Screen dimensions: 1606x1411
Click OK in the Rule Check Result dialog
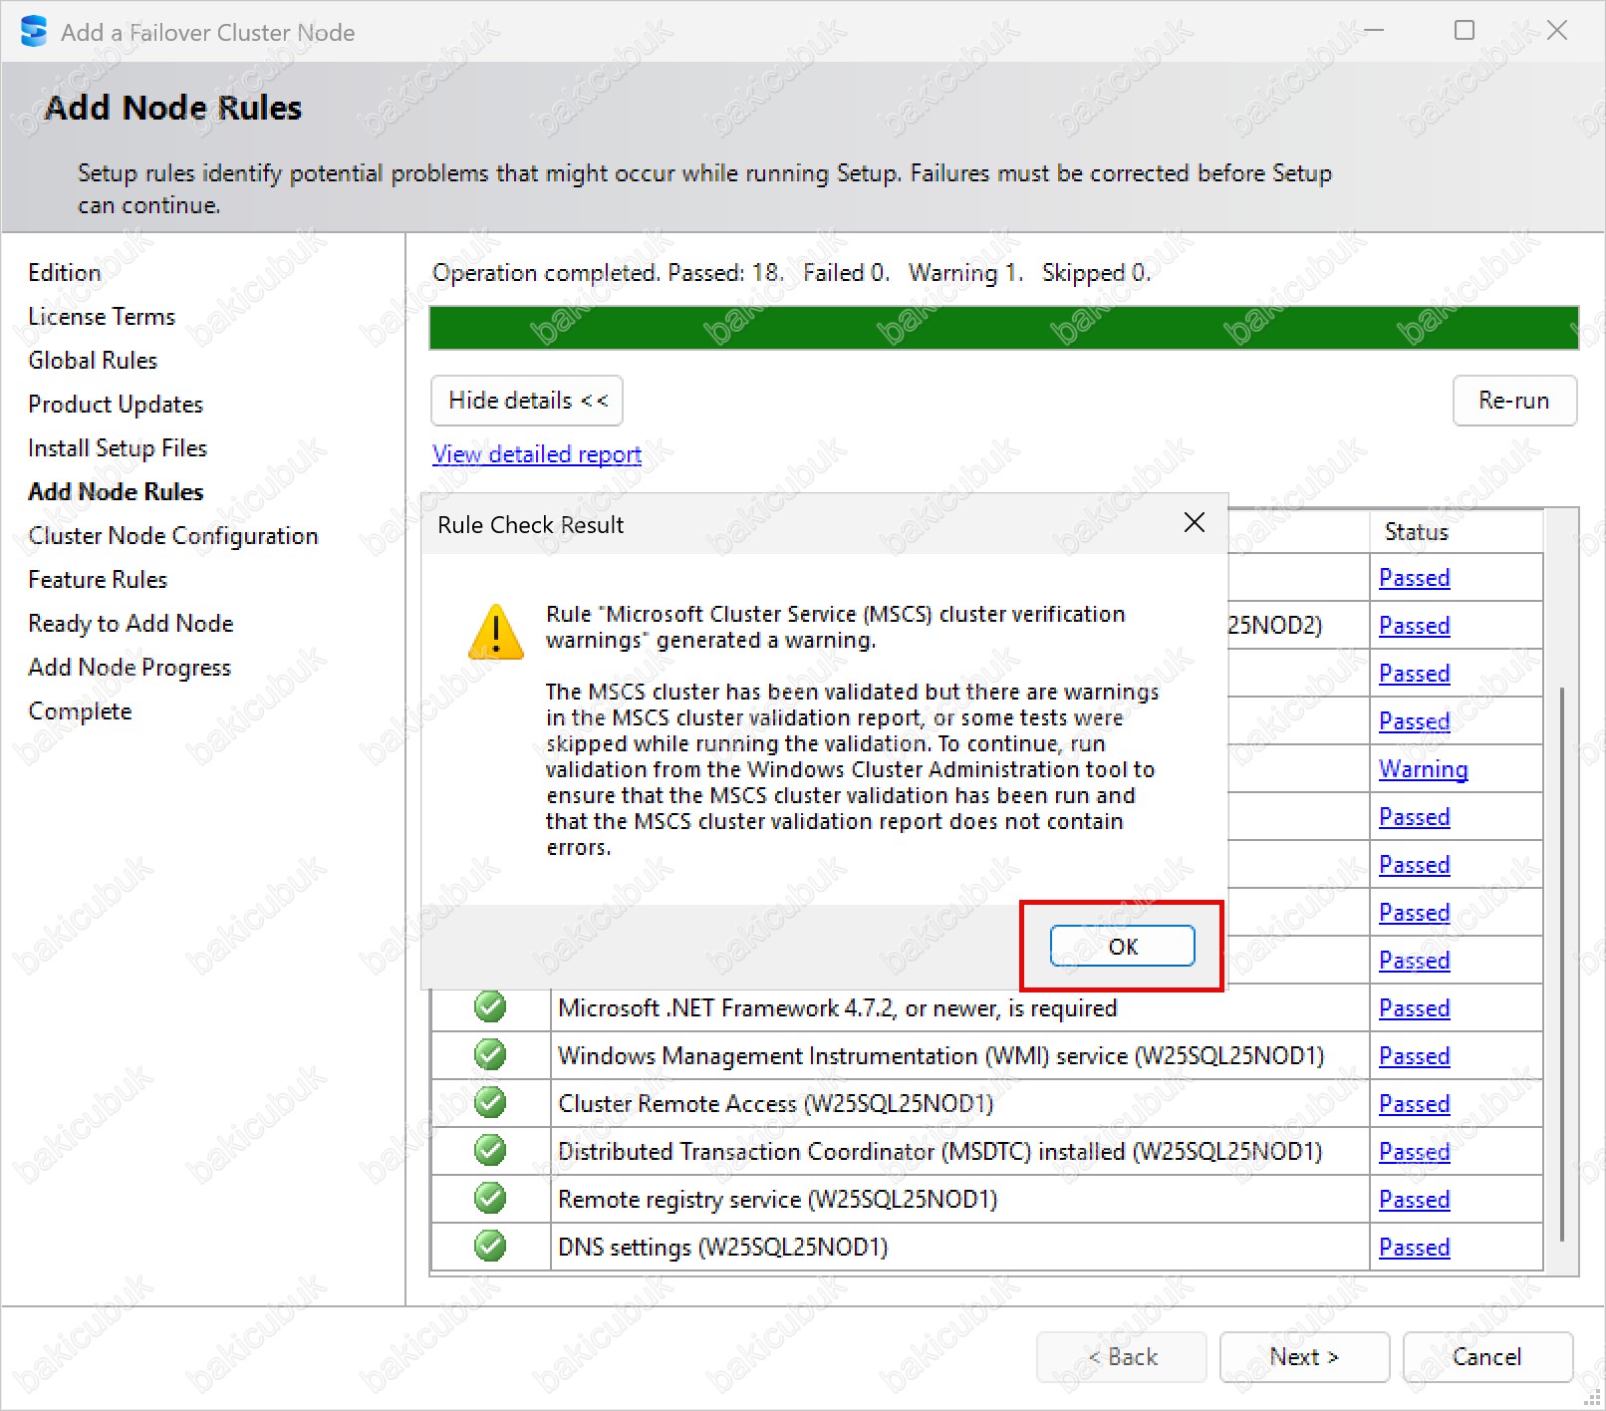(x=1122, y=946)
